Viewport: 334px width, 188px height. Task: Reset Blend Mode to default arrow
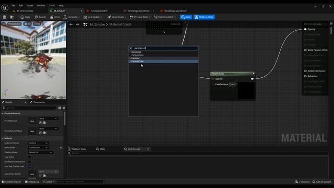pos(61,148)
